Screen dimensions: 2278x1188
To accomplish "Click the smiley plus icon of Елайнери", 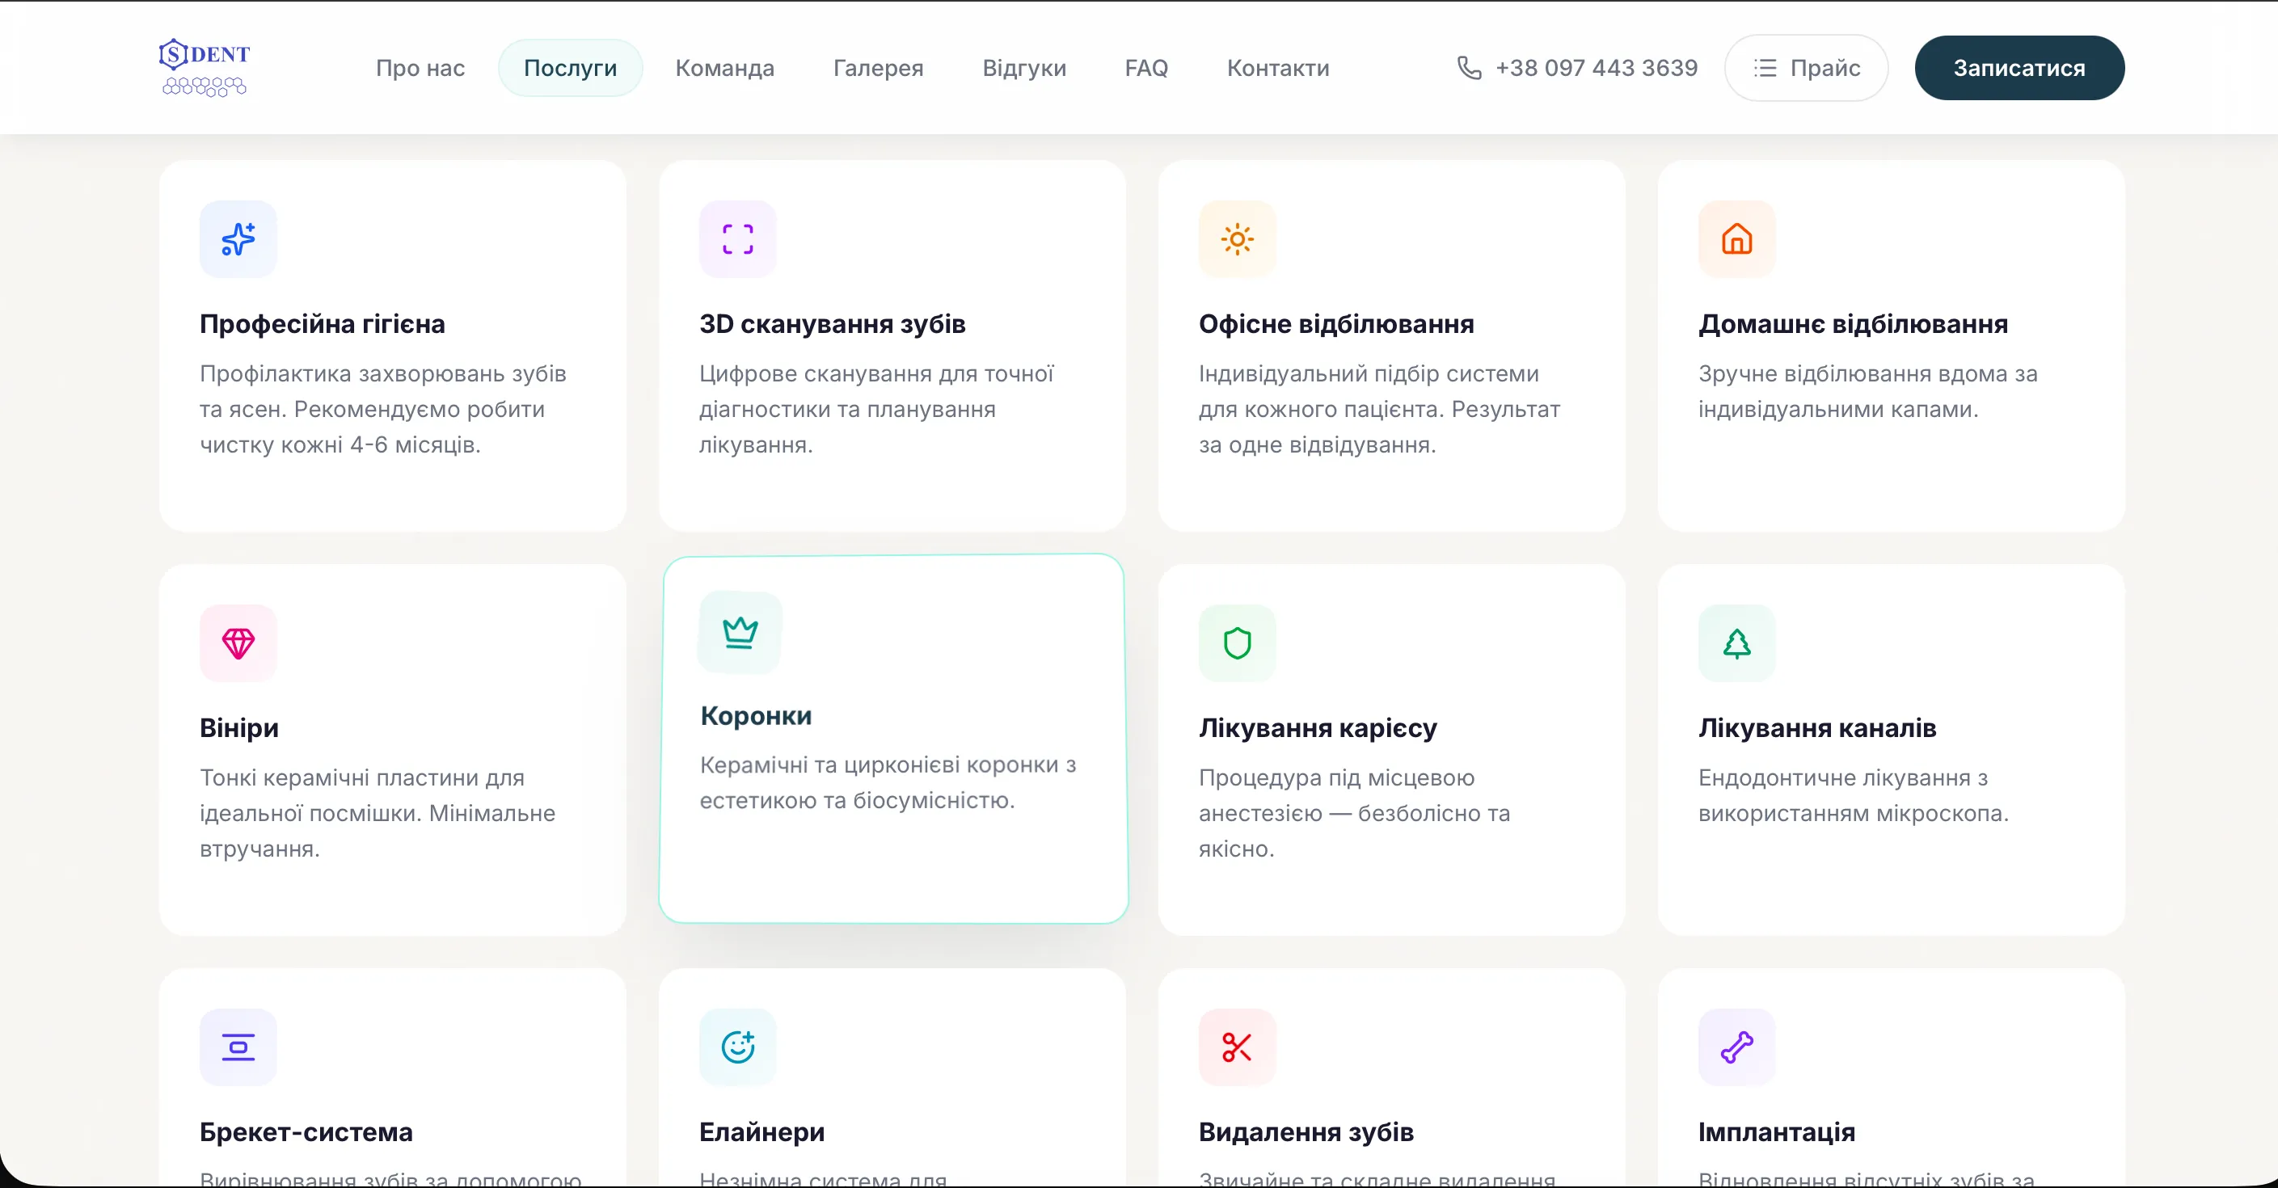I will click(x=737, y=1047).
